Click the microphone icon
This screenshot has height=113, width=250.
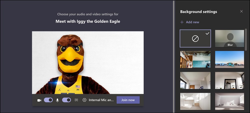[57, 100]
